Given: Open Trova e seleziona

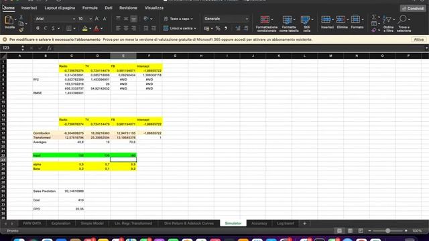Looking at the screenshot, I should point(404,24).
